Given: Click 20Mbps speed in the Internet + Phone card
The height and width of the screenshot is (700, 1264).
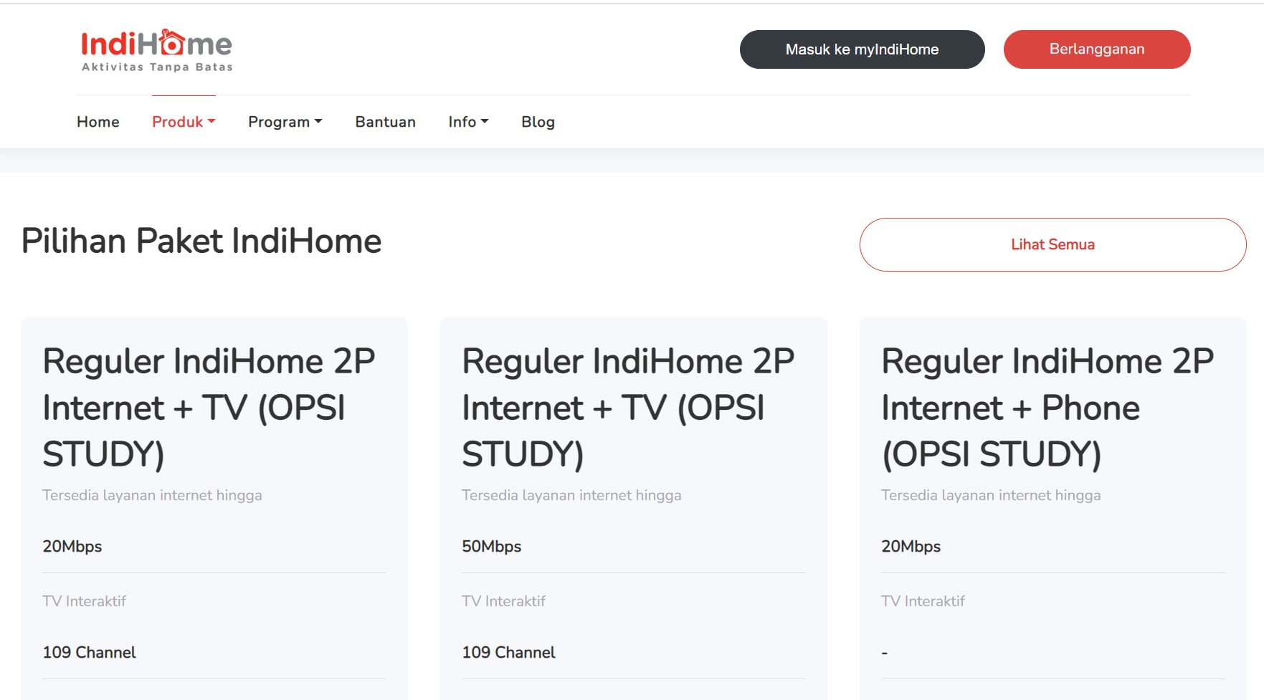Looking at the screenshot, I should (911, 546).
